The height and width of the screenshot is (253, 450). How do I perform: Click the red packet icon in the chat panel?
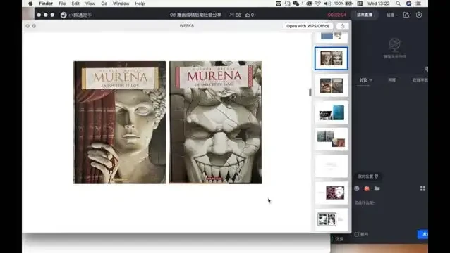tap(367, 188)
